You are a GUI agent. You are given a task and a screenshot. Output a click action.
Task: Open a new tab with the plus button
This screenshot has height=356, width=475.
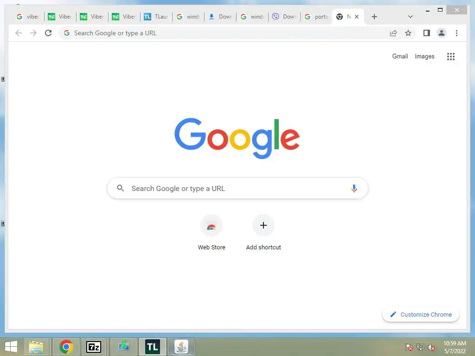[x=374, y=17]
